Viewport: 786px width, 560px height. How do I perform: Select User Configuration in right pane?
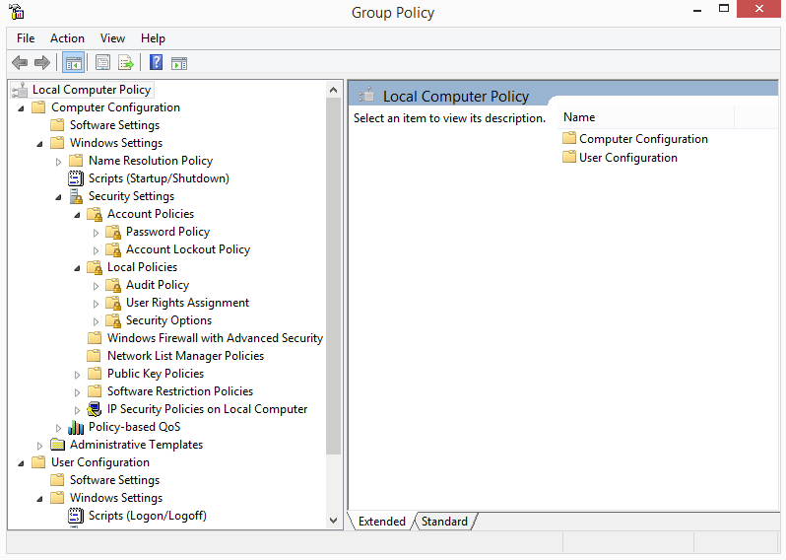627,158
